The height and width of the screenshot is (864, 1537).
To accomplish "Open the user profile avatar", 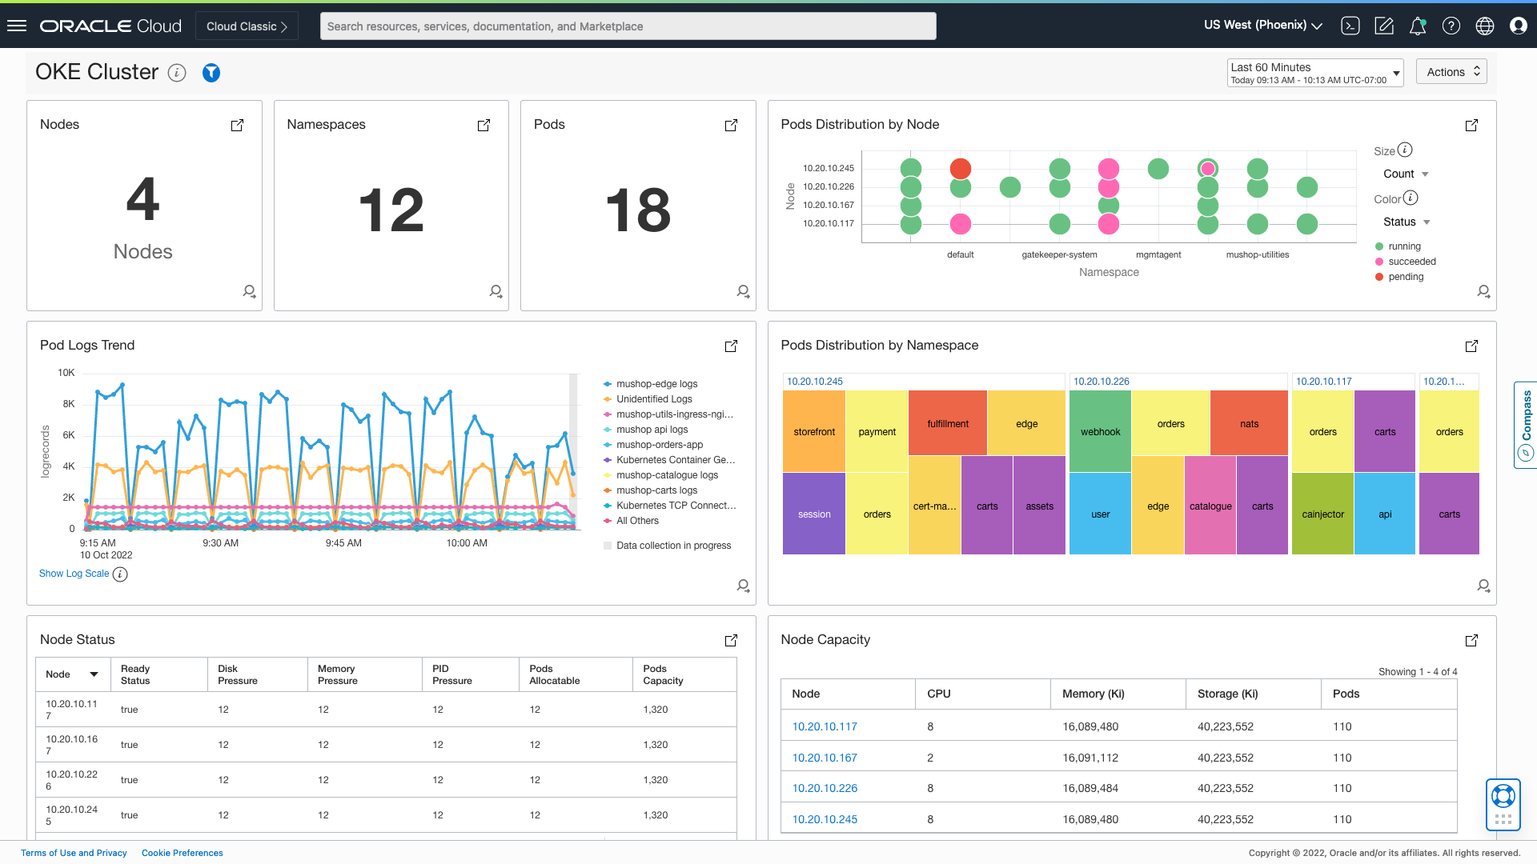I will (x=1519, y=26).
